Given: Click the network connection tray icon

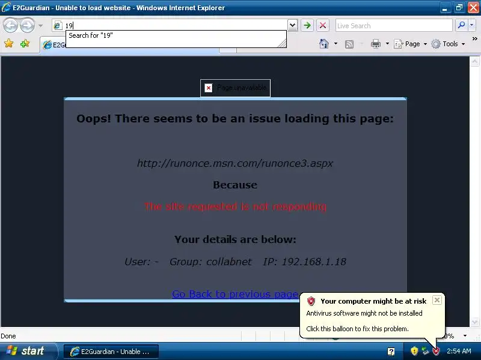Looking at the screenshot, I should point(425,351).
